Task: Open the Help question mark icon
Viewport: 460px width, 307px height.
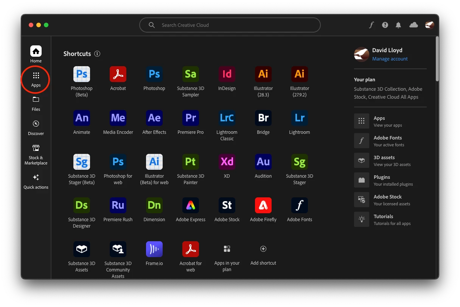Action: (x=385, y=25)
